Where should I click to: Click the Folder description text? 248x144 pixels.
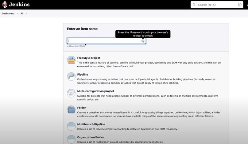point(149,114)
